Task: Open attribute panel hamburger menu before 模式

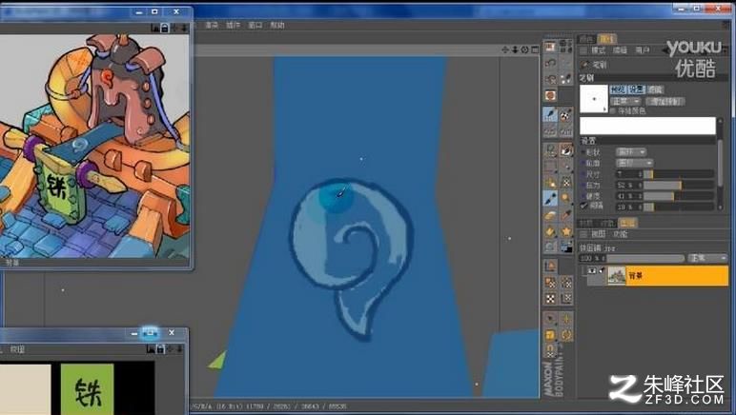Action: pyautogui.click(x=583, y=50)
